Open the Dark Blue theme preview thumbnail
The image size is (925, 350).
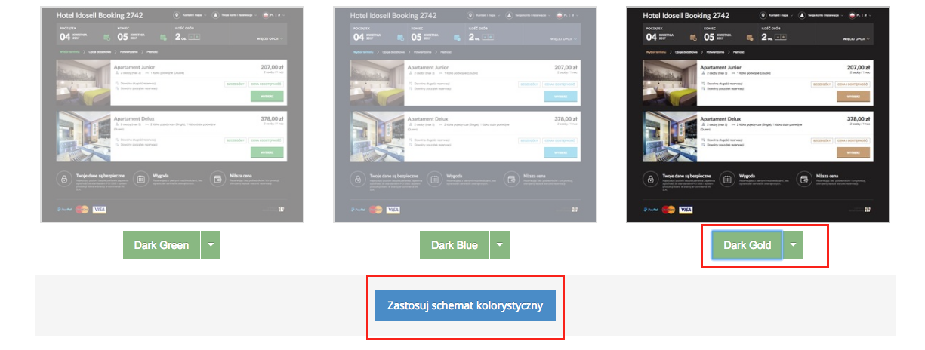(465, 115)
